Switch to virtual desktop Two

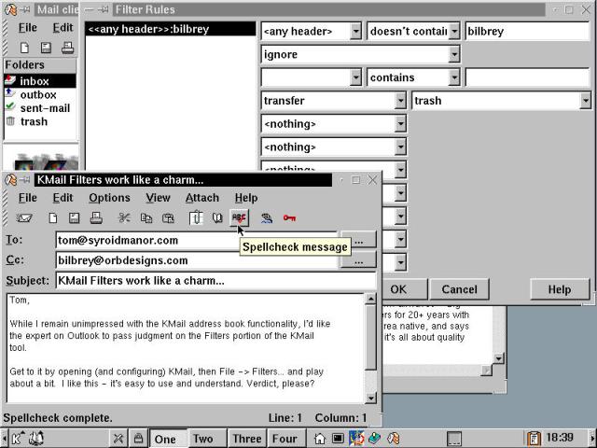coord(203,439)
